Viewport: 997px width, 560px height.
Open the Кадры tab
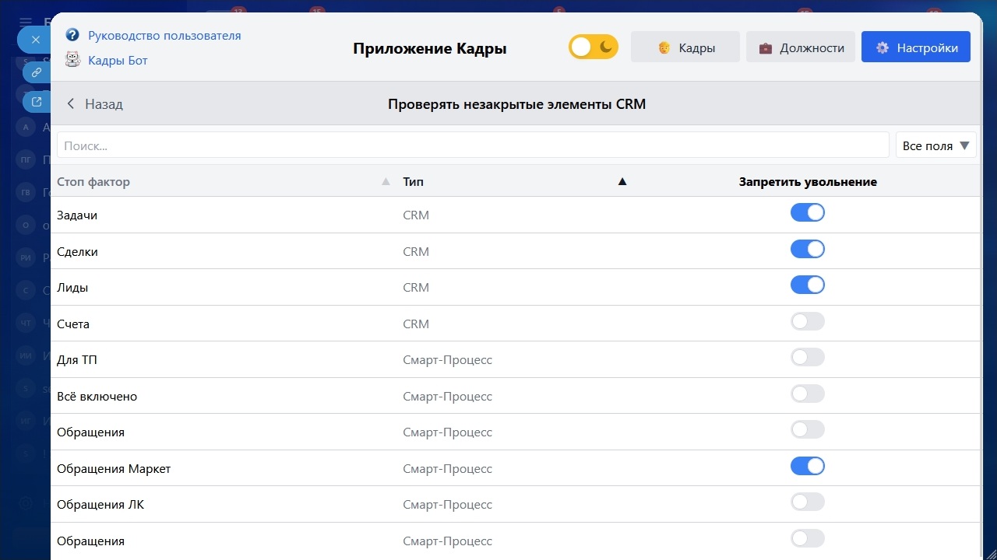[685, 47]
